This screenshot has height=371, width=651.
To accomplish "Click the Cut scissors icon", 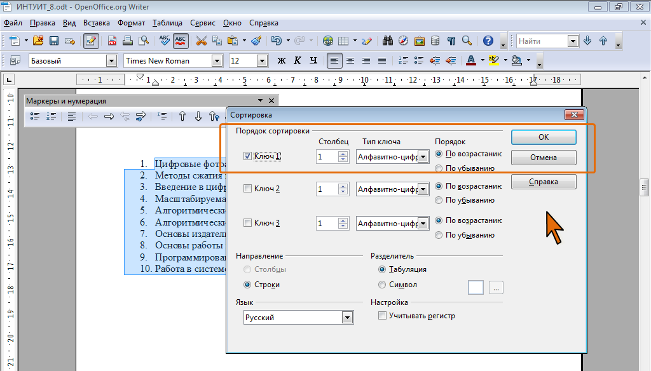I will 202,41.
